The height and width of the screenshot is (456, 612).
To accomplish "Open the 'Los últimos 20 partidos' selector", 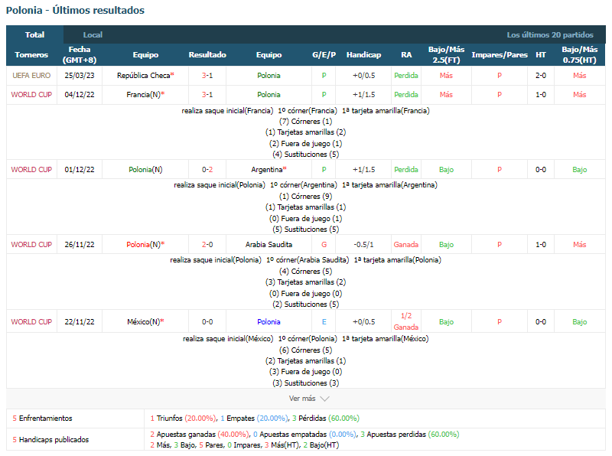I will pyautogui.click(x=550, y=34).
